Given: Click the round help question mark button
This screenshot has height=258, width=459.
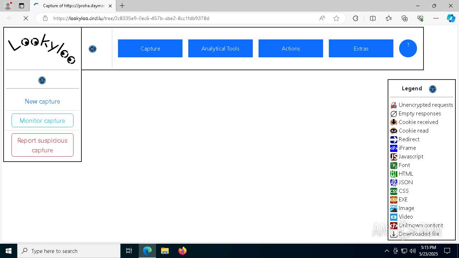Looking at the screenshot, I should (408, 48).
